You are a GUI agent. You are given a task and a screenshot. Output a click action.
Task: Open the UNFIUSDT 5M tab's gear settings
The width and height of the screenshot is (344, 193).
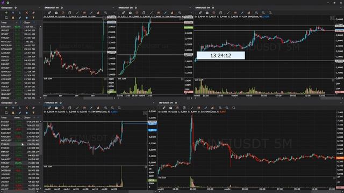click(x=176, y=102)
